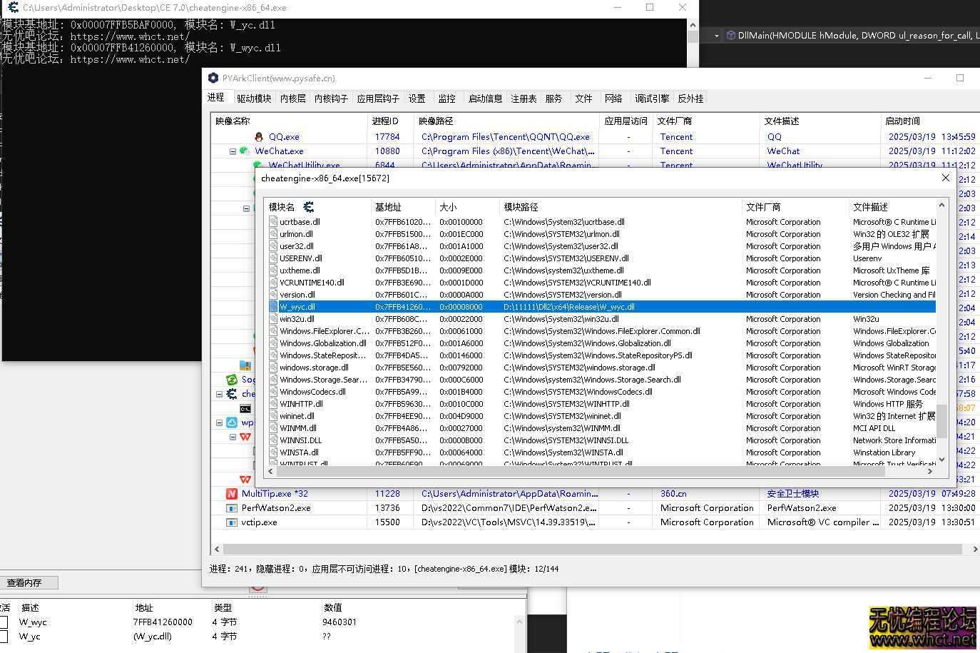Sort modules by 基地址 column header
This screenshot has width=980, height=653.
point(389,207)
